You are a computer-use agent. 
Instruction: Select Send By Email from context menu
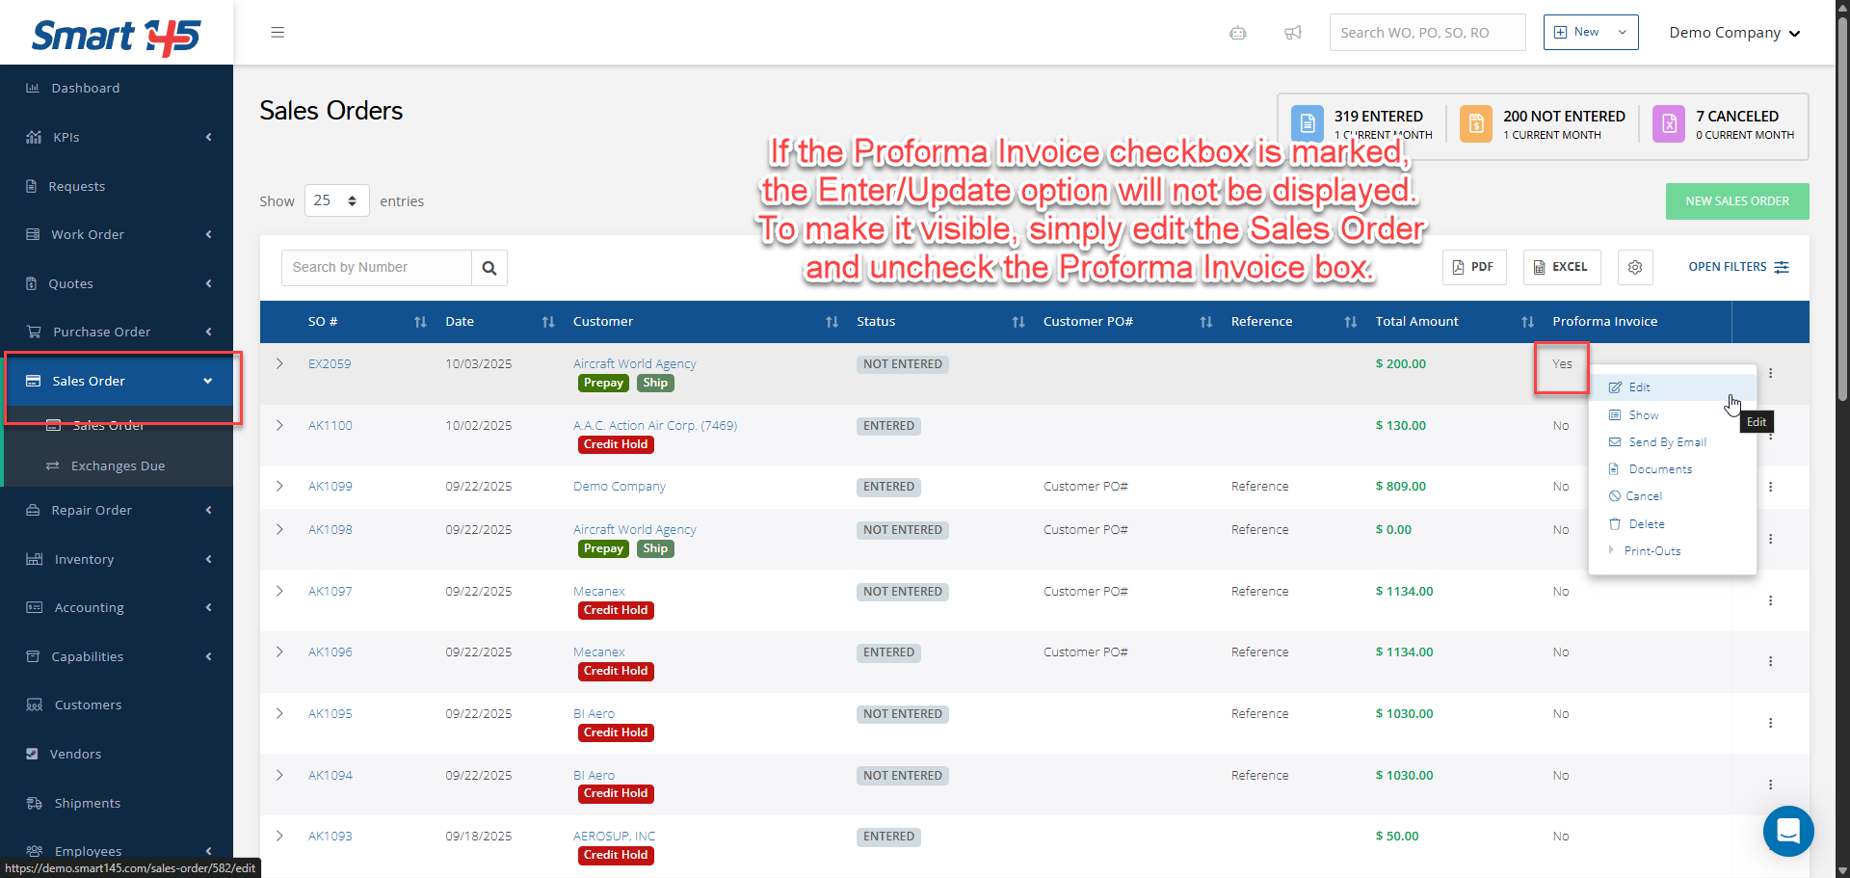(1667, 442)
